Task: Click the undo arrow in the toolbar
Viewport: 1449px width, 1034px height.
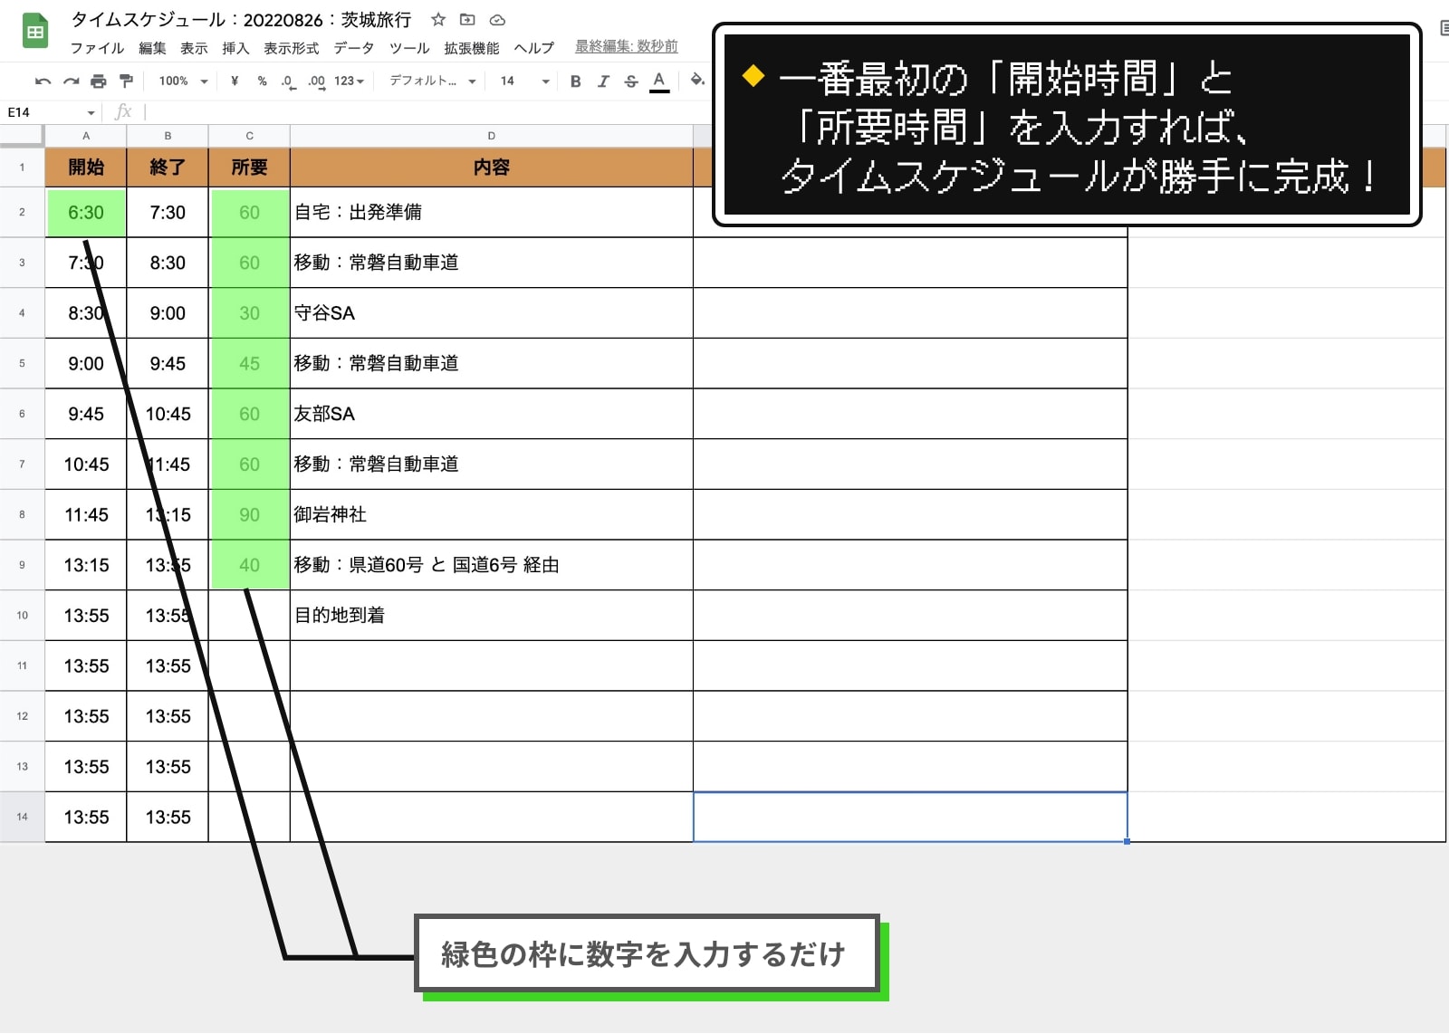Action: (43, 81)
